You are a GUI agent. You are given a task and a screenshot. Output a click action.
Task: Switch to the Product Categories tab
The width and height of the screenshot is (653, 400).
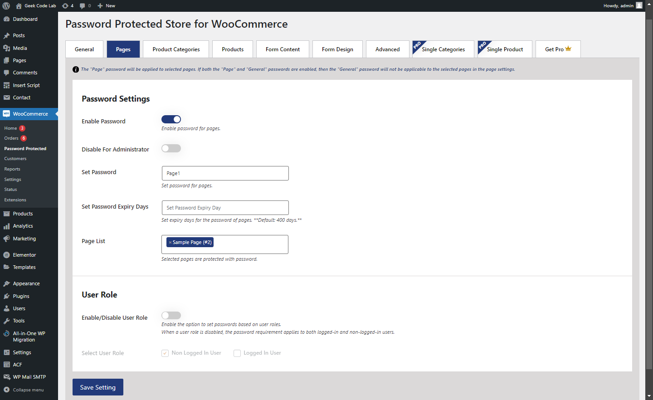tap(176, 49)
